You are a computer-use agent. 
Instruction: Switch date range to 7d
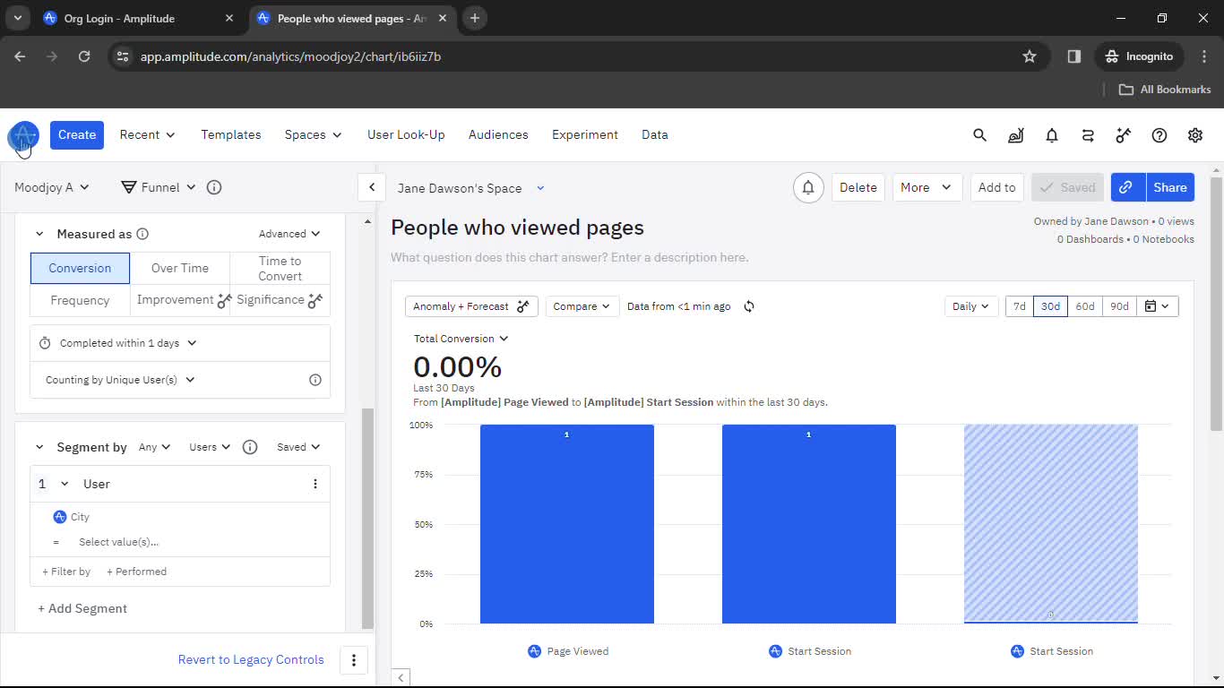click(x=1020, y=306)
